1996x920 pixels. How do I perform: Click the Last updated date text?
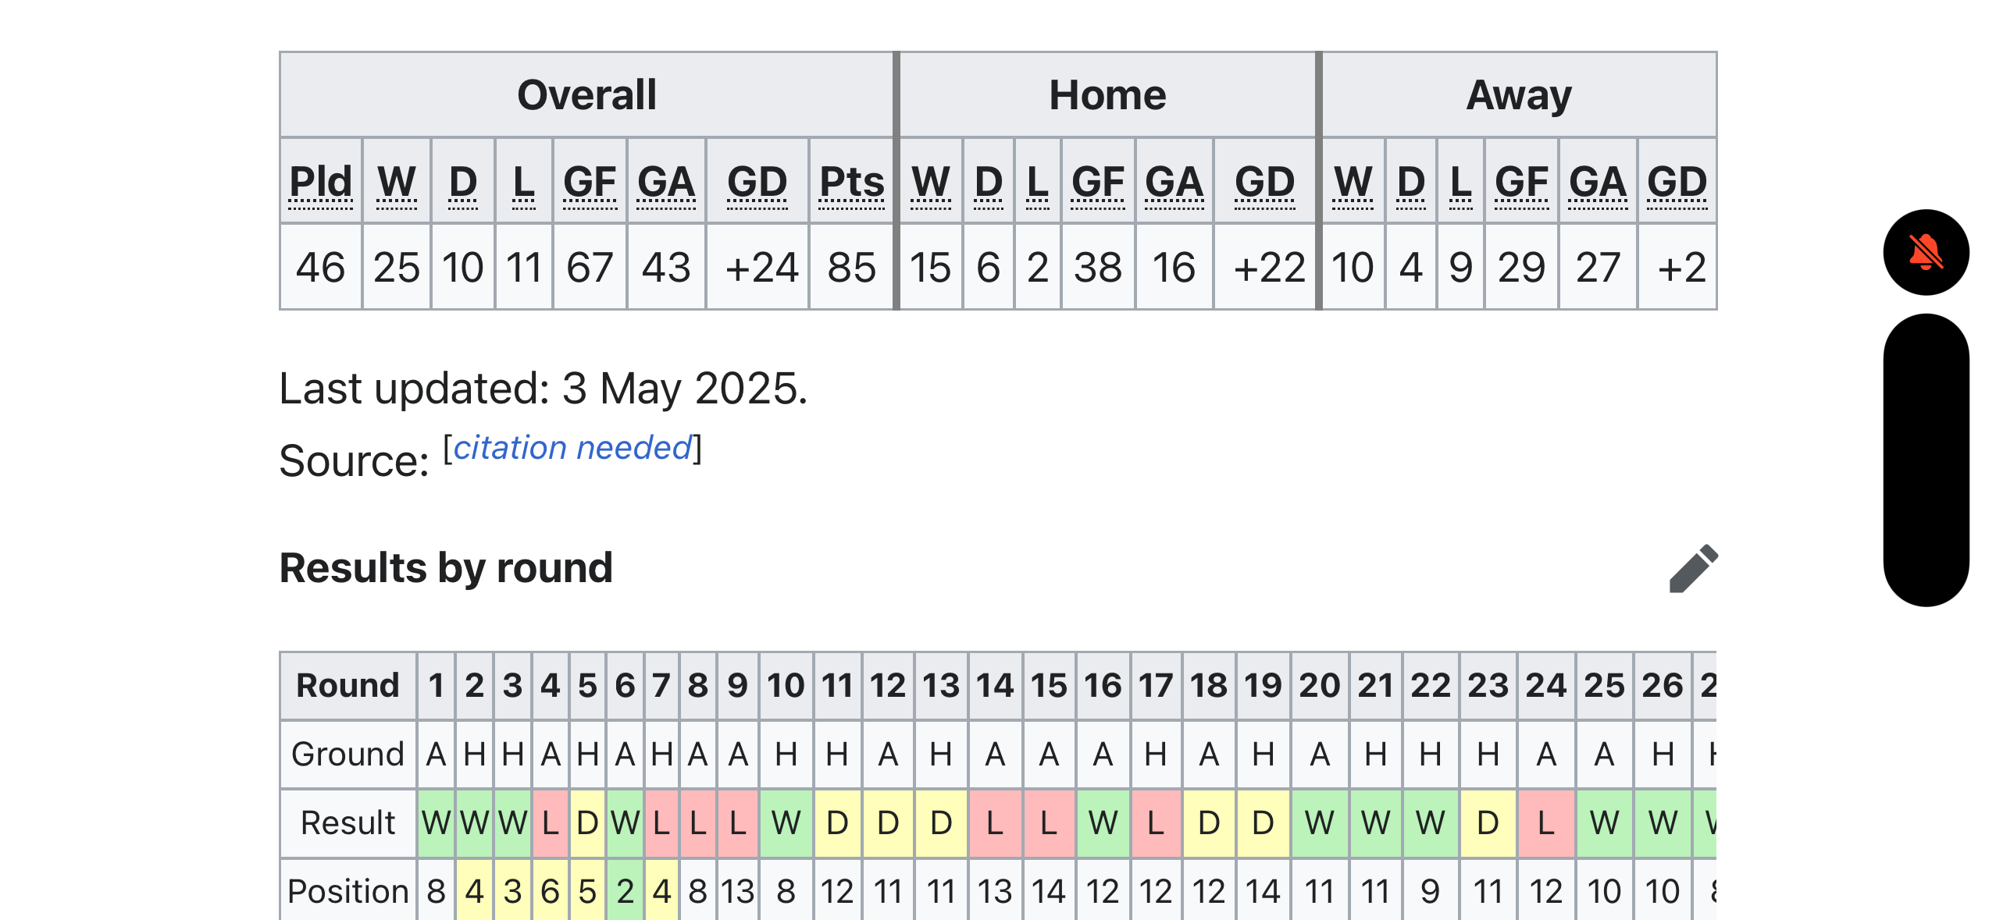(x=543, y=389)
